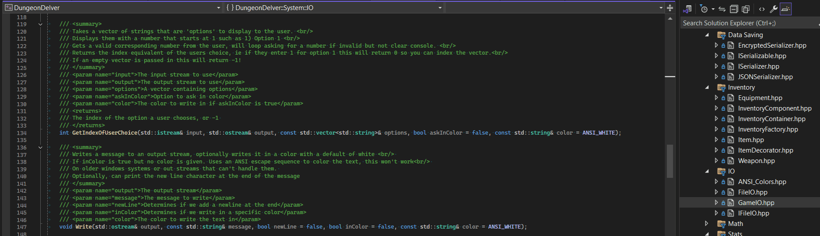This screenshot has width=820, height=236.
Task: Open the DungeonDelver::System::IO namespace dropdown
Action: tap(334, 7)
